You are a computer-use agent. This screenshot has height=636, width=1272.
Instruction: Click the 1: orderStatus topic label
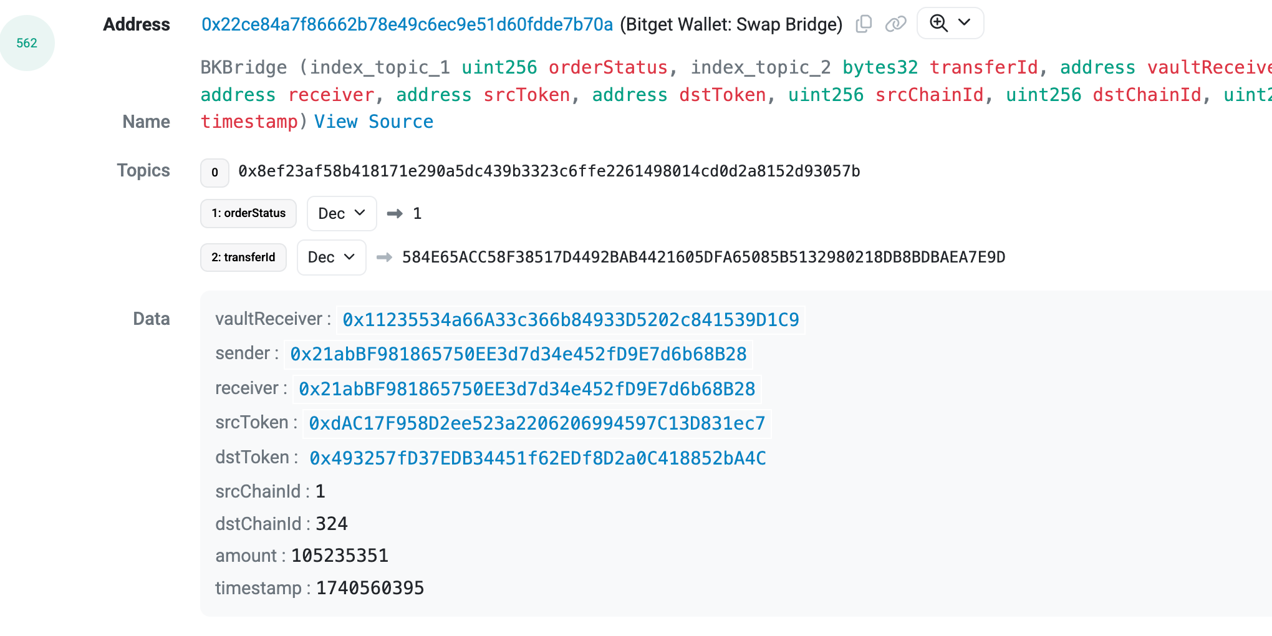(248, 213)
